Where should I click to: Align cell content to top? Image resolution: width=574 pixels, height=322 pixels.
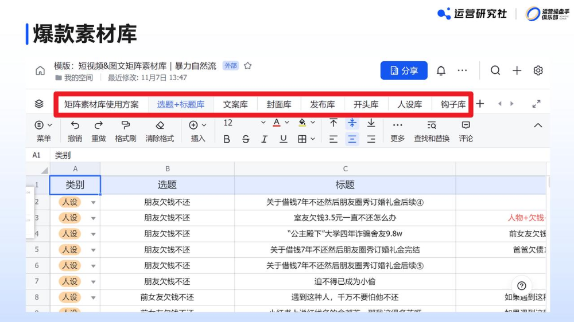point(333,123)
